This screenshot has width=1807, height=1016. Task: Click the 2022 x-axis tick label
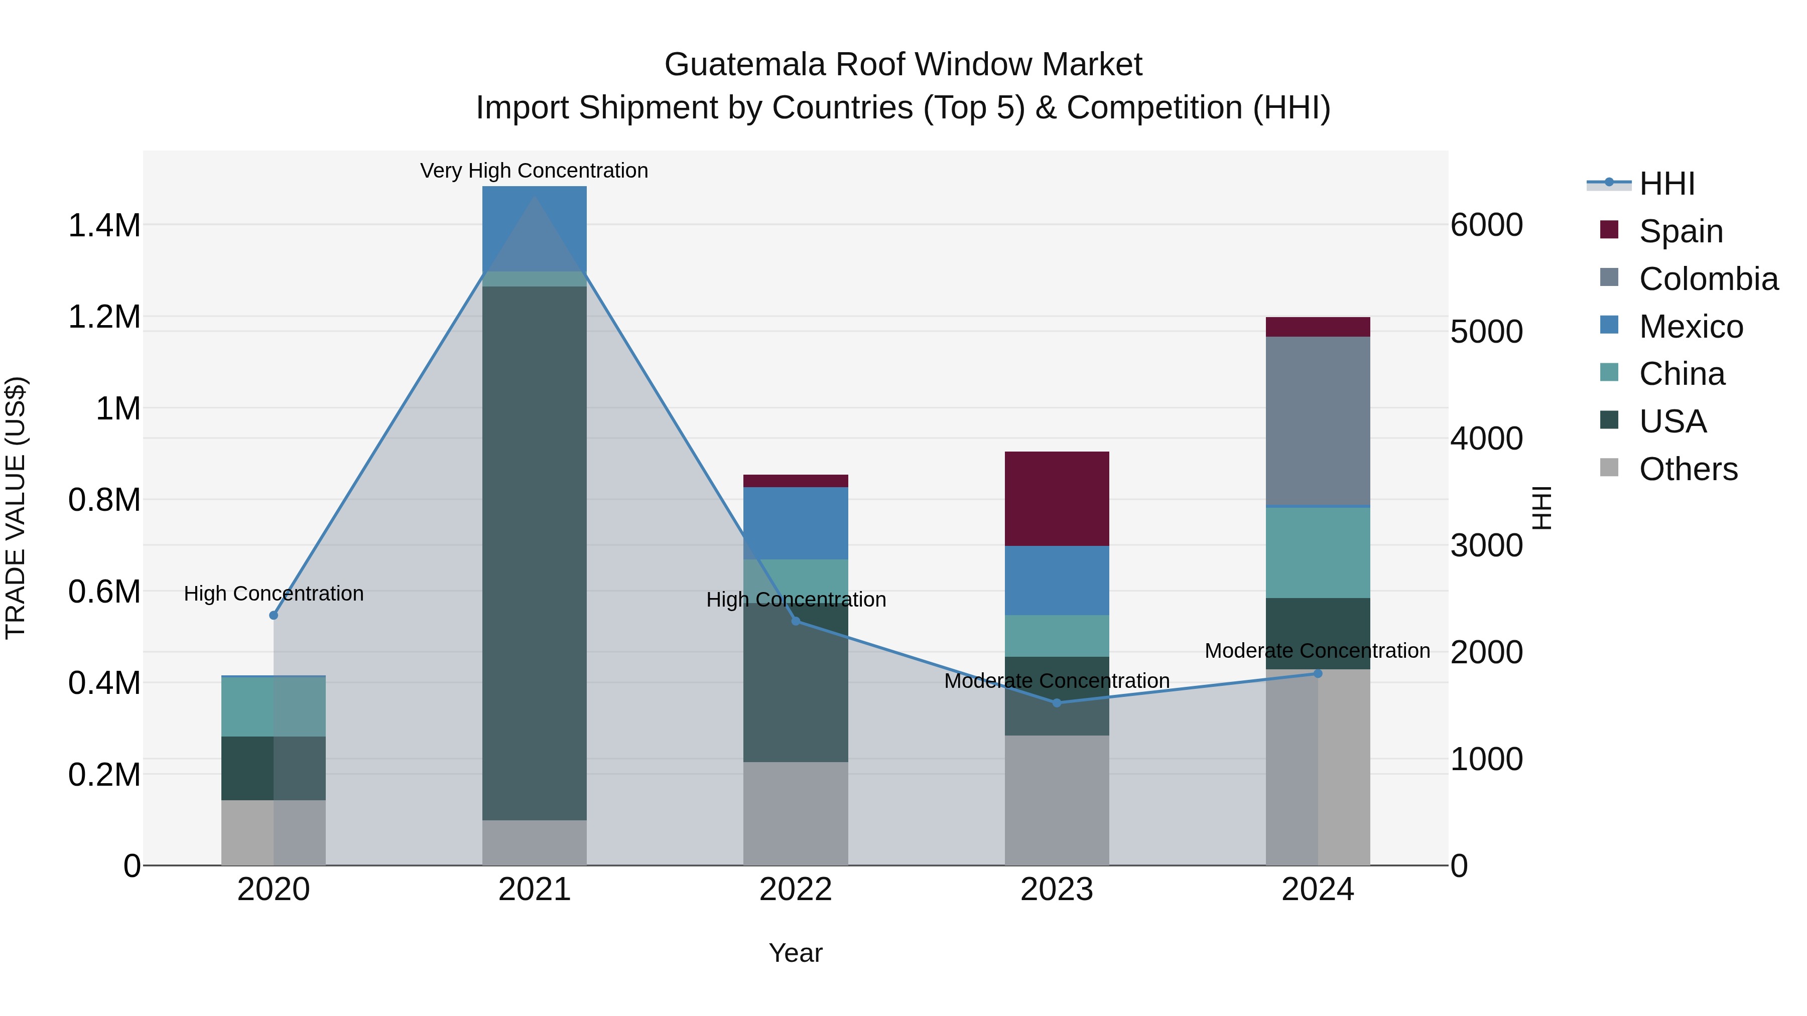796,890
